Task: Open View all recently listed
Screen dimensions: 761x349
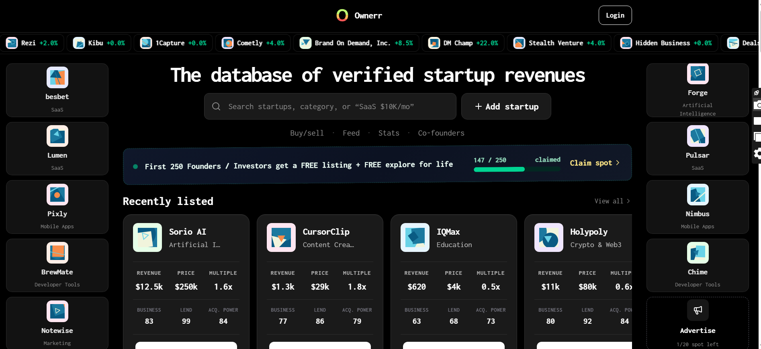Action: (x=612, y=201)
